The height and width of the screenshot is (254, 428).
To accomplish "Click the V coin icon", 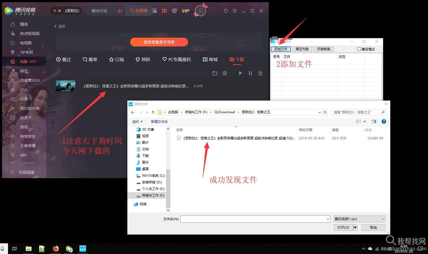I will click(x=175, y=11).
